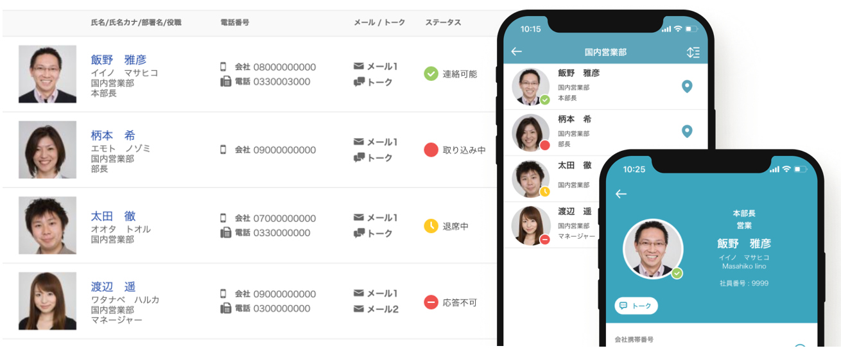841x355 pixels.
Task: Click 渡辺 遥 profile photo in table
Action: [48, 301]
